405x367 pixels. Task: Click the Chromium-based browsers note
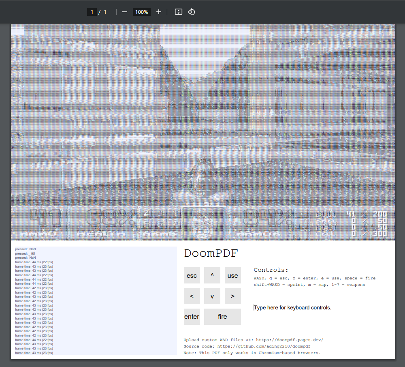[x=252, y=353]
